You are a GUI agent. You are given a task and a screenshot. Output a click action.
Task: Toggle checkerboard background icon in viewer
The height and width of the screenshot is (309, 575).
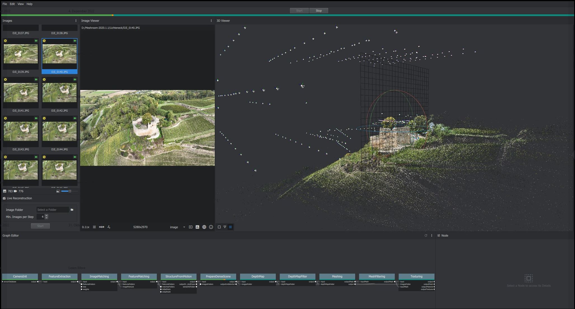pyautogui.click(x=94, y=227)
